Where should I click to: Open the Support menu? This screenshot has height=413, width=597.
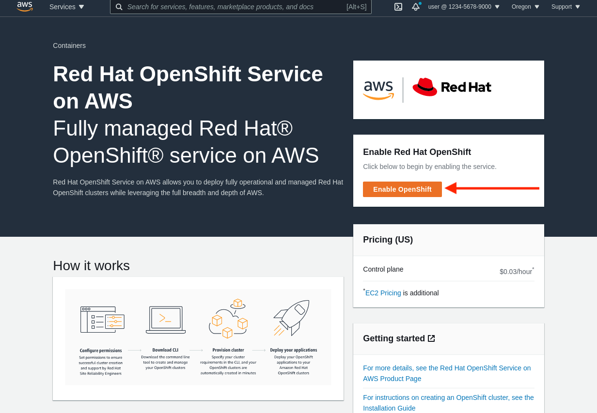click(x=562, y=7)
